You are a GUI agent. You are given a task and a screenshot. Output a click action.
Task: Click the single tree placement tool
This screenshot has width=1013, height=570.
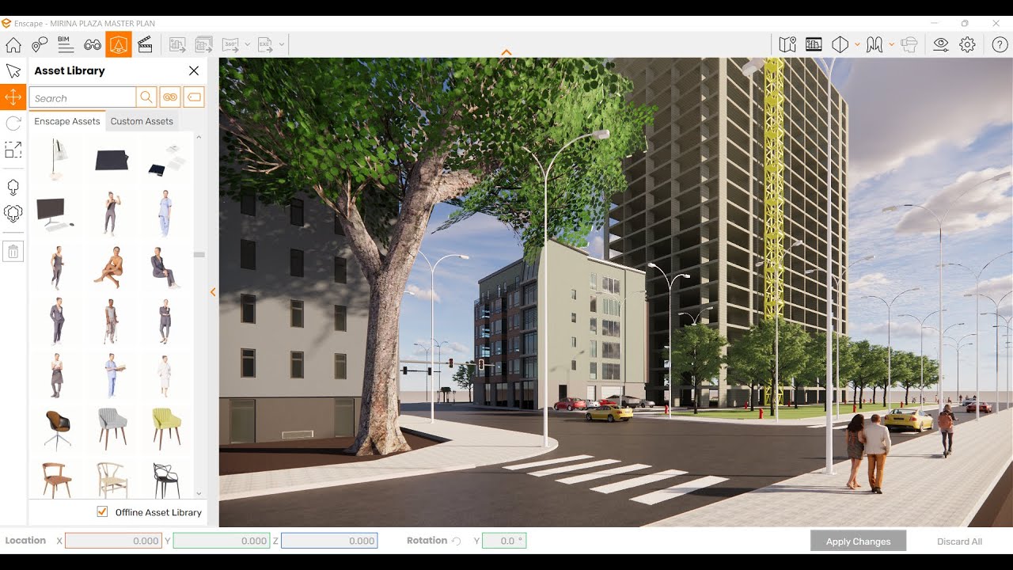coord(13,188)
